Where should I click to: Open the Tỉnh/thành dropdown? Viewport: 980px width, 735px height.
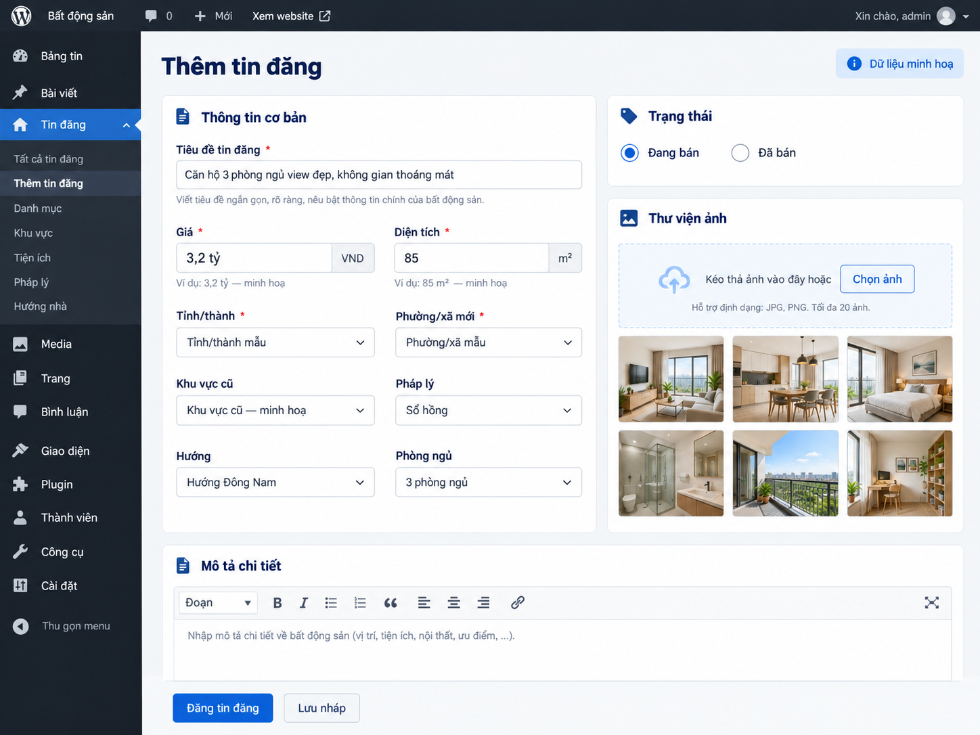click(x=275, y=342)
